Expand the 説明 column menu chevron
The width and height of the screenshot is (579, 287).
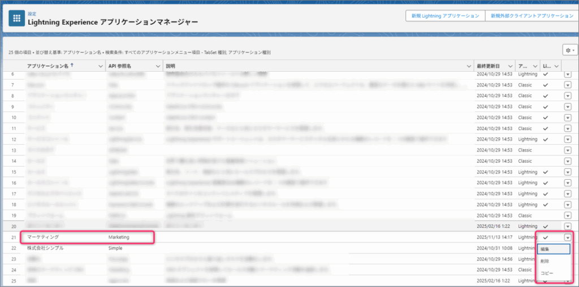469,66
